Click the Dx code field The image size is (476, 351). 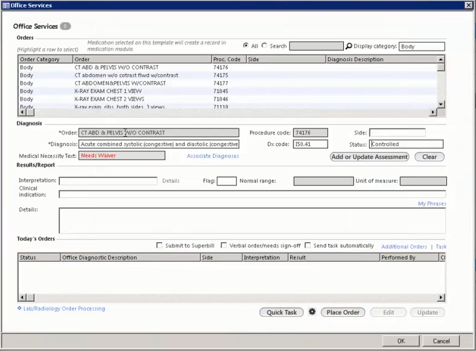pyautogui.click(x=310, y=144)
